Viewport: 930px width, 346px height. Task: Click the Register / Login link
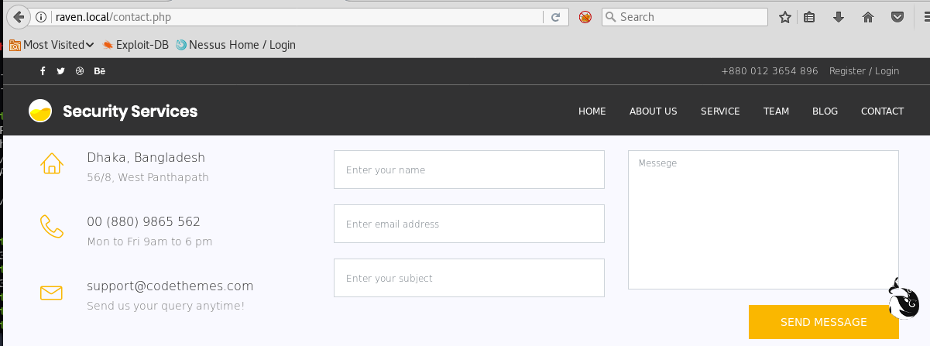coord(864,71)
